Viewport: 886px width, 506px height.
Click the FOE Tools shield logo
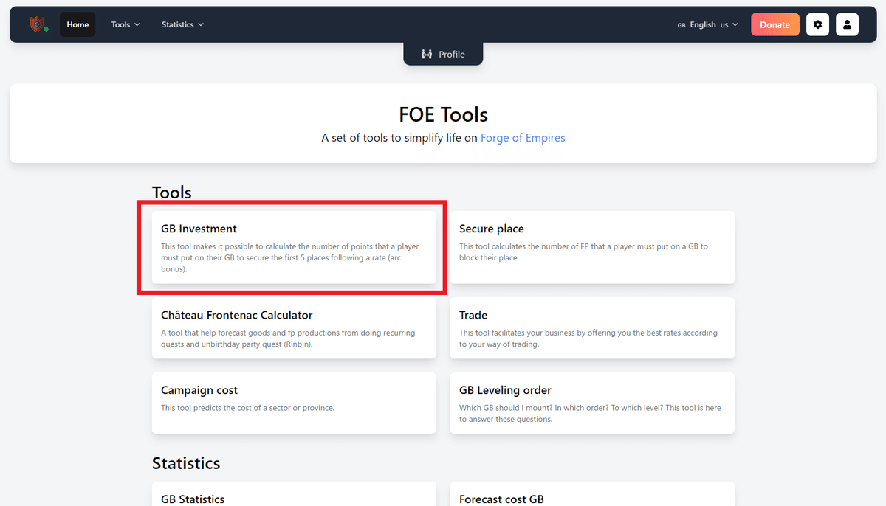37,24
